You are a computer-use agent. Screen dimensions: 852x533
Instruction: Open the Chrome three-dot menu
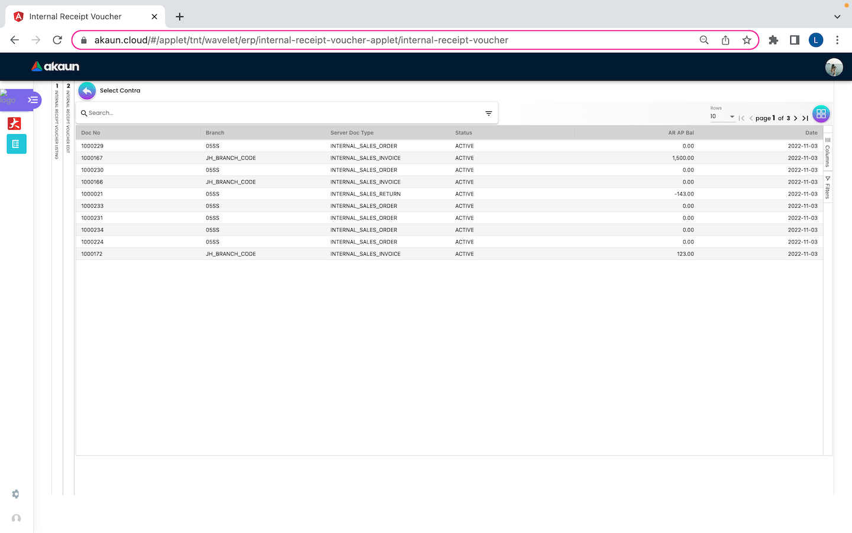(x=837, y=40)
